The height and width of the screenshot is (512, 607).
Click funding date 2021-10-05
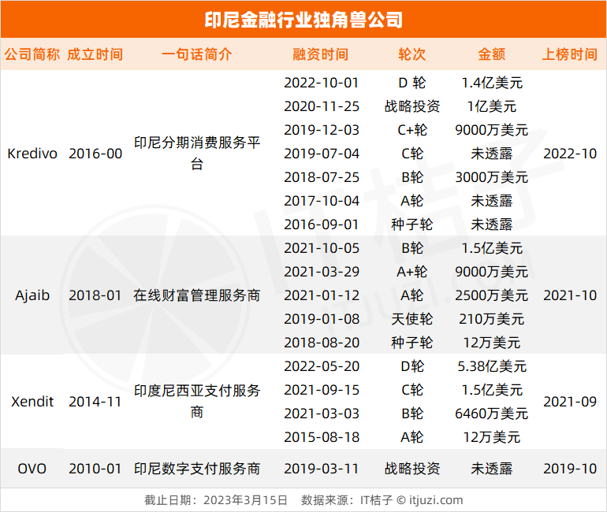(x=322, y=248)
